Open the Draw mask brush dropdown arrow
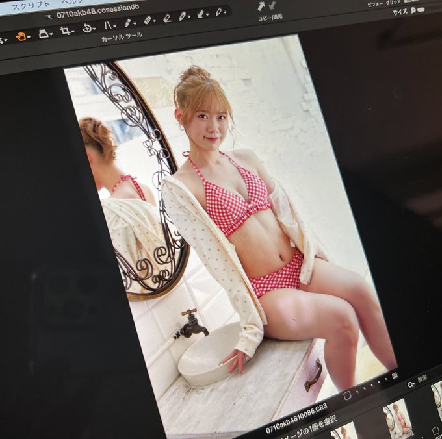This screenshot has width=442, height=439. click(135, 23)
